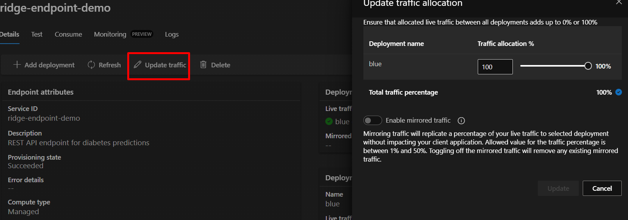Click the info icon beside Enable mirrored traffic
Viewport: 628px width, 220px height.
pyautogui.click(x=461, y=121)
